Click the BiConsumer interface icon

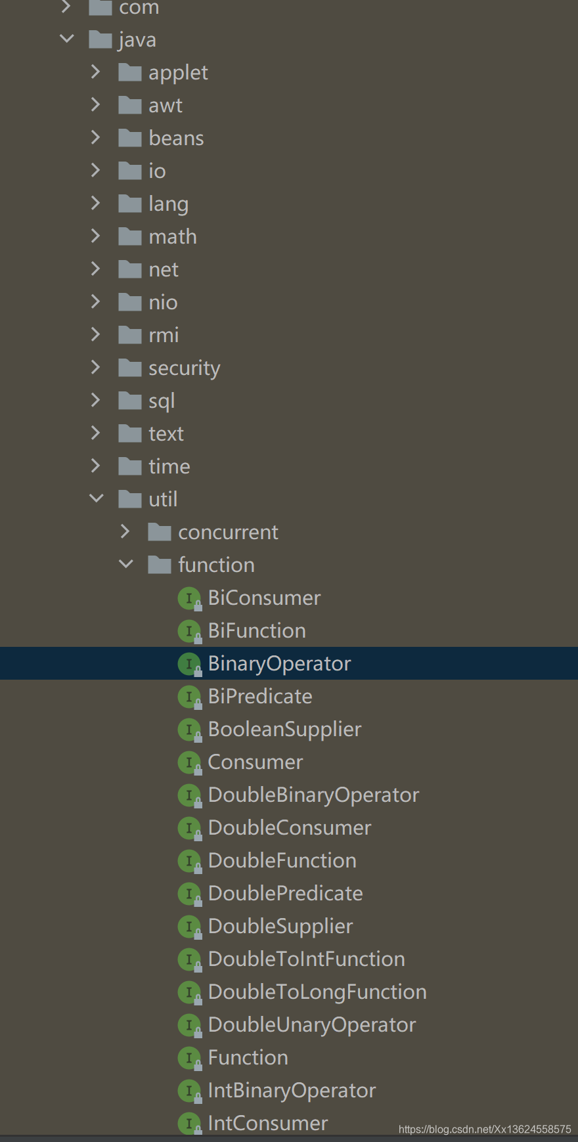point(189,598)
